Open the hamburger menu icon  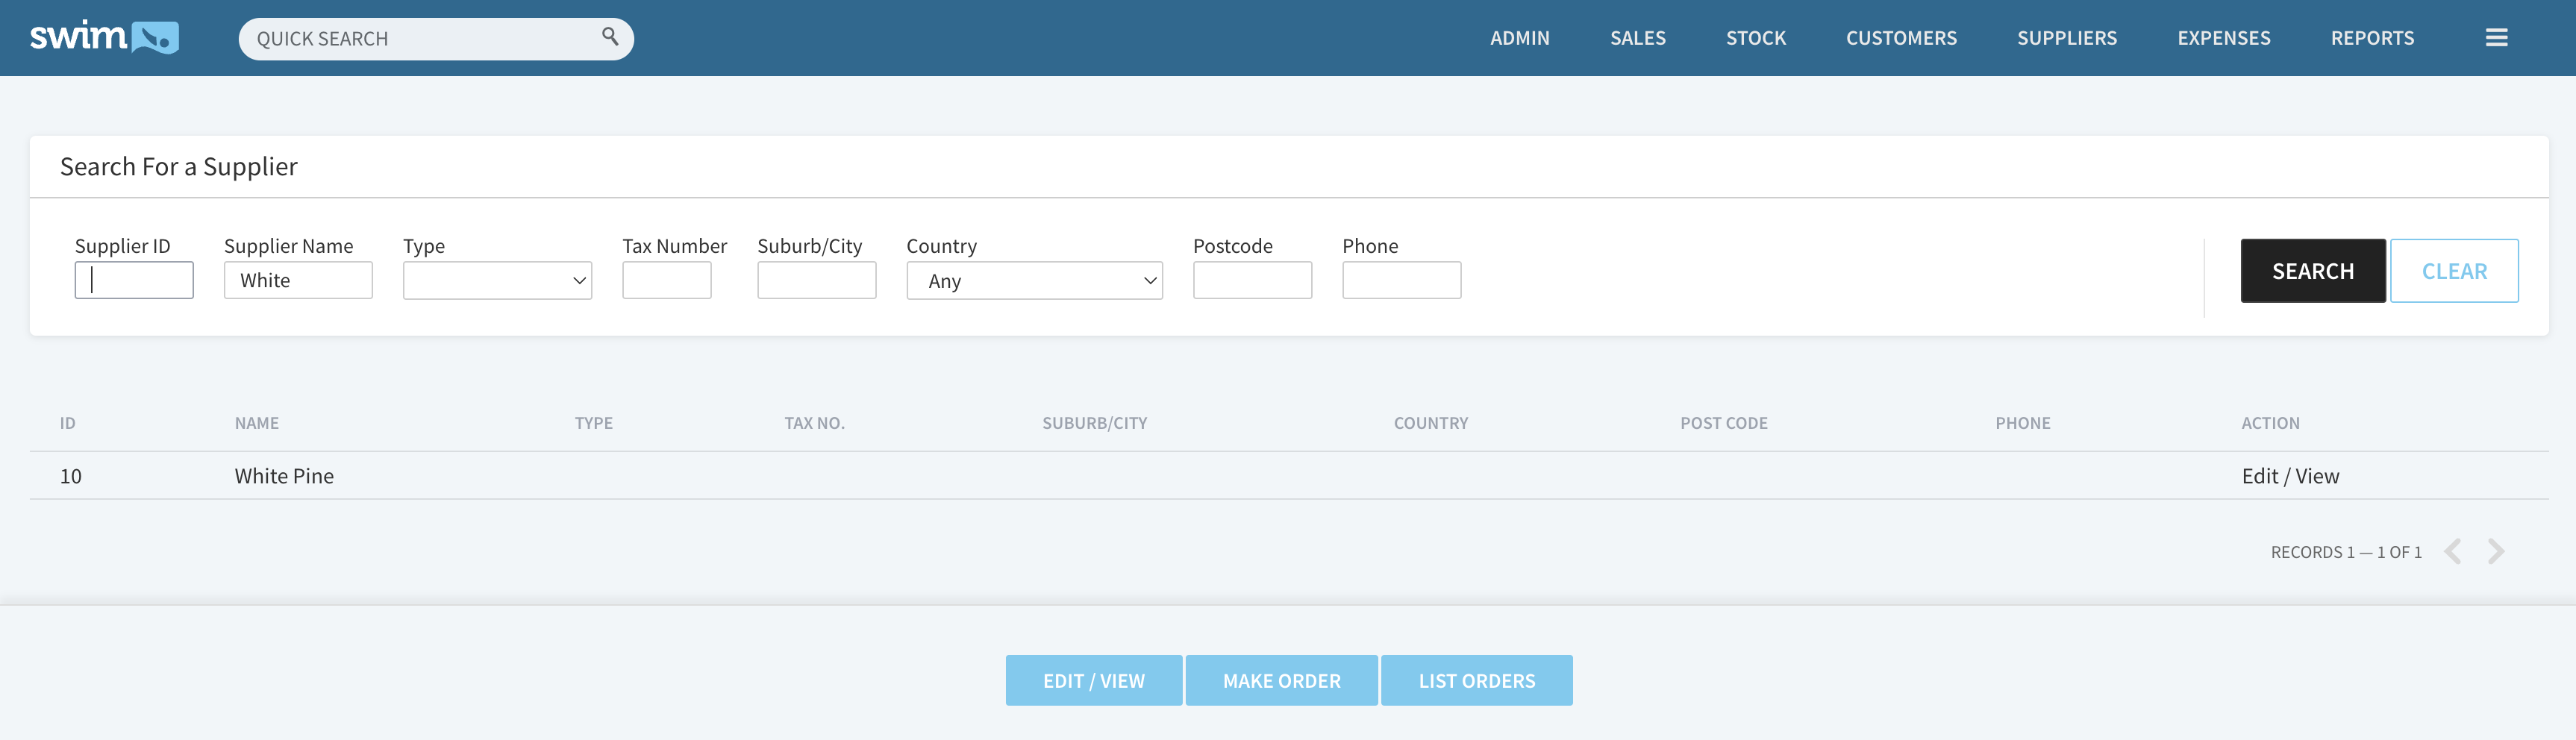(x=2496, y=38)
